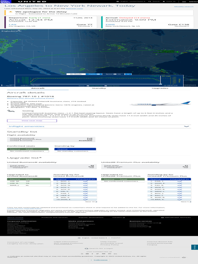This screenshot has height=264, width=198.
Task: Open Products and services footer tab
Action: 55,218
